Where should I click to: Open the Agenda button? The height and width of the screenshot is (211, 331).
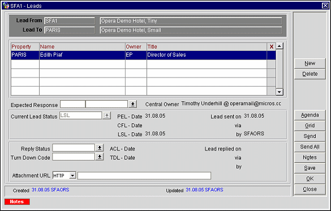tap(309, 115)
